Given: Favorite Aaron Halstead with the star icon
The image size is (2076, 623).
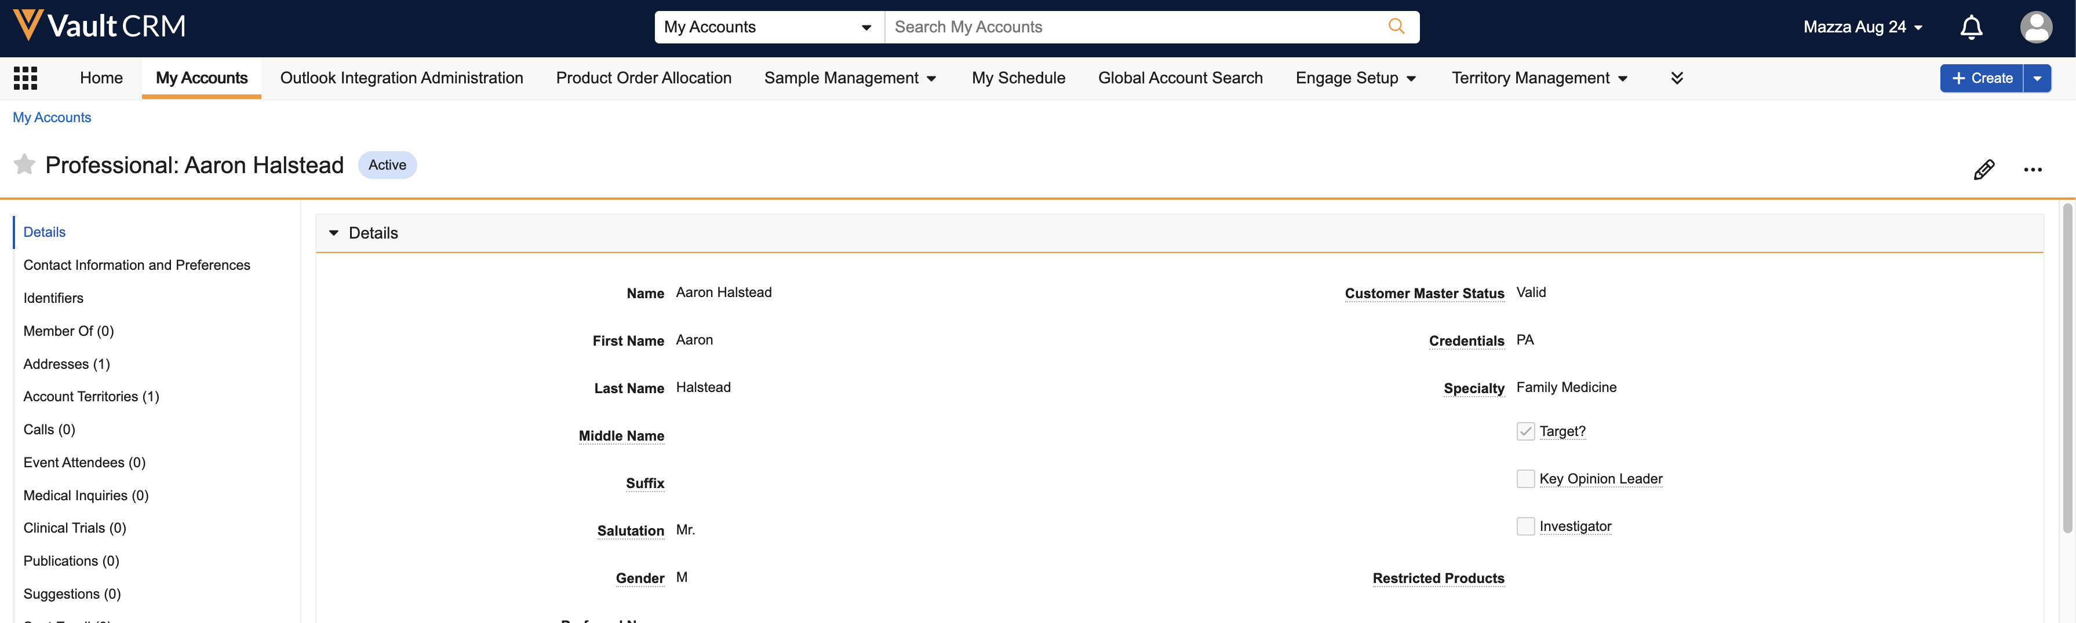Looking at the screenshot, I should [x=25, y=165].
